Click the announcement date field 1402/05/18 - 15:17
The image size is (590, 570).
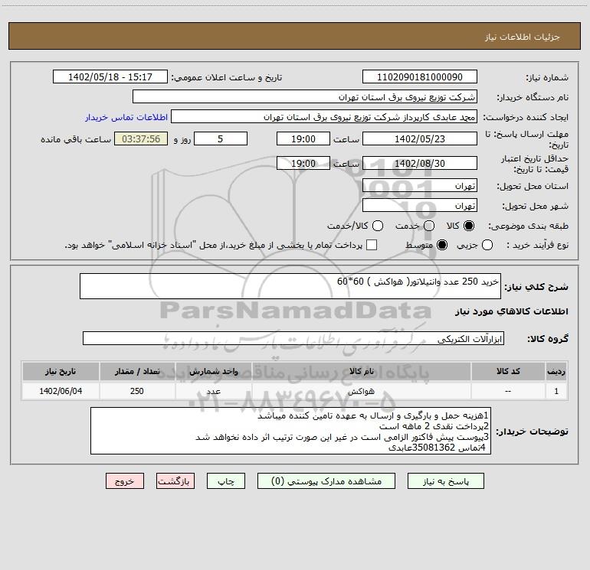point(110,77)
